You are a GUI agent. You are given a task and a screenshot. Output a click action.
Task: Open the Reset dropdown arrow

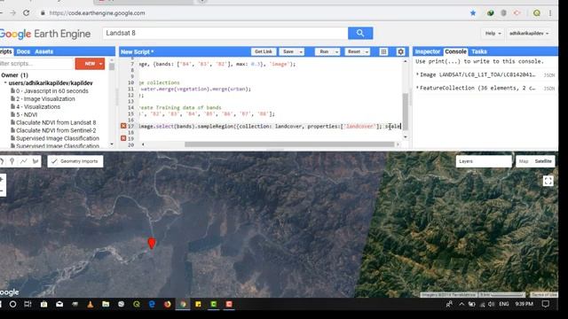(x=367, y=51)
